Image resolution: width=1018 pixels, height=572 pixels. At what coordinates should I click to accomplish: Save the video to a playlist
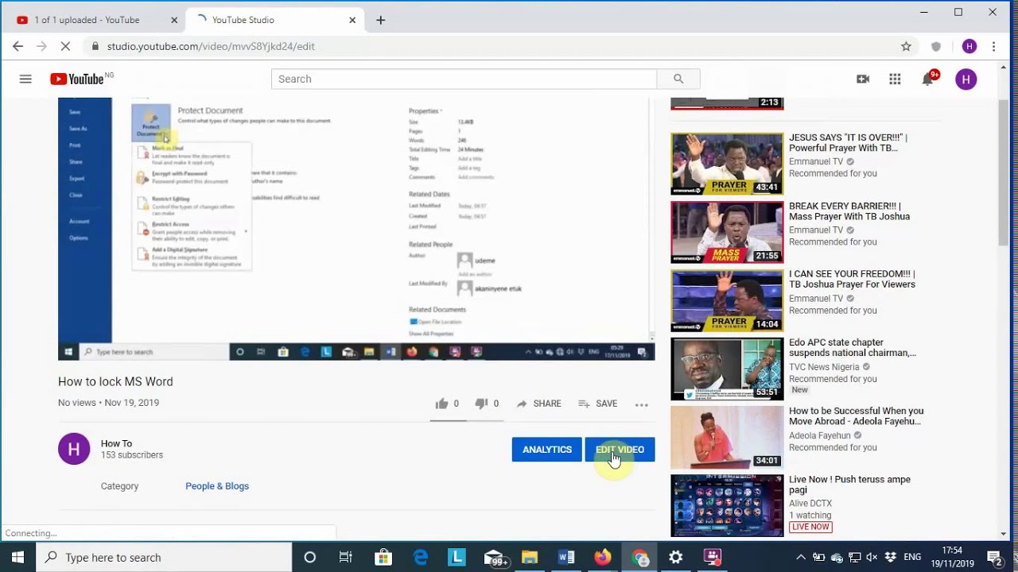point(598,404)
